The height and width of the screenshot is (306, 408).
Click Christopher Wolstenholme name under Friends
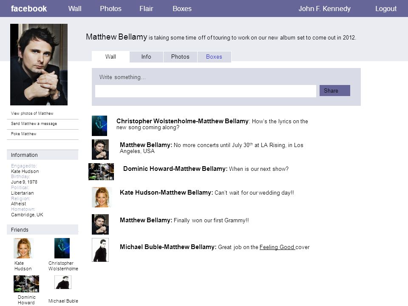pyautogui.click(x=63, y=266)
